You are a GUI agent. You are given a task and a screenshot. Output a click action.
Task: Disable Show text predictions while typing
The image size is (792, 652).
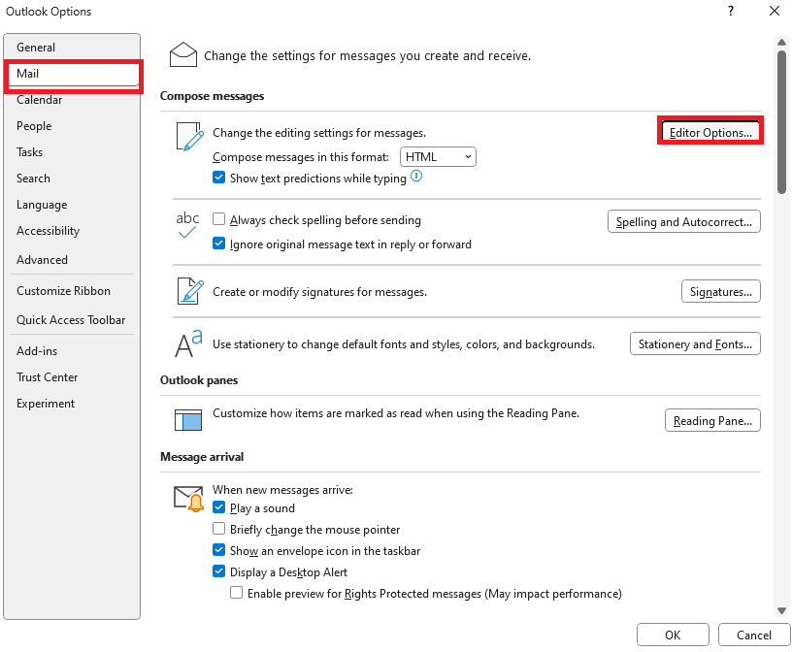coord(218,178)
